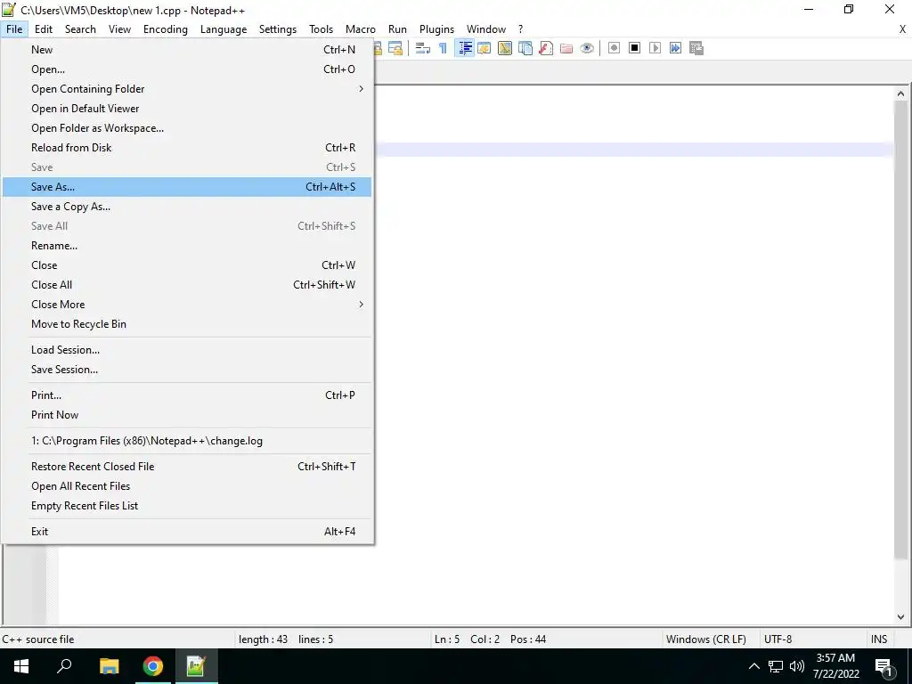Choose Print... from File menu
Viewport: 912px width, 684px height.
coord(187,395)
